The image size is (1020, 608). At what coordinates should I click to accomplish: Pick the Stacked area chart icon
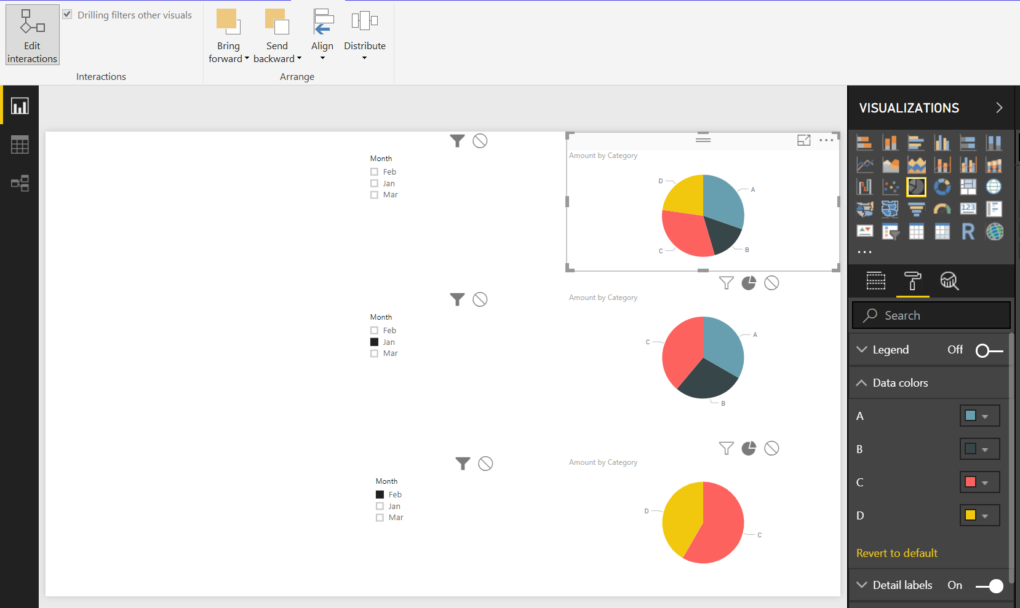[x=916, y=165]
